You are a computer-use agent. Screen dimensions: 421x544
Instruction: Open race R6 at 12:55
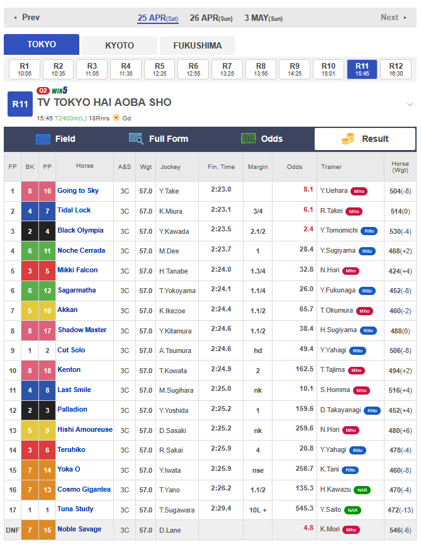point(193,69)
